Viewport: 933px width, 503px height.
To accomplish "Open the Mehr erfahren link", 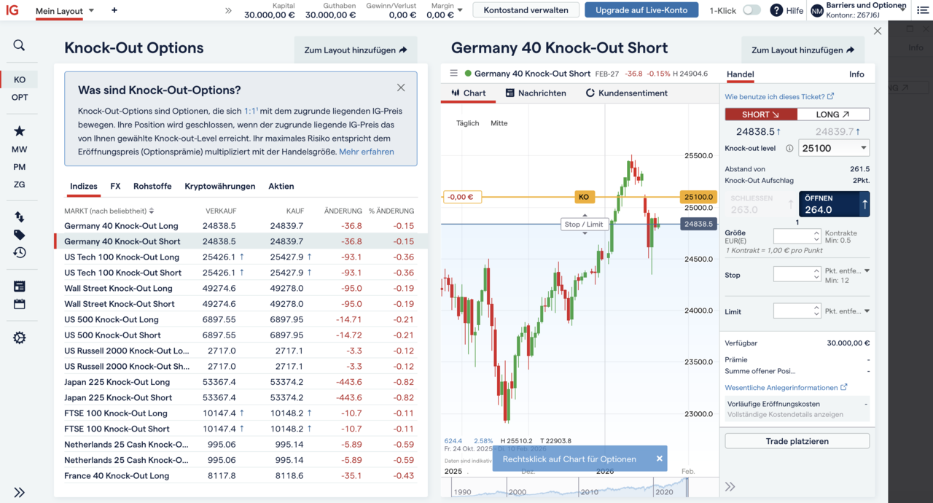I will pos(366,152).
